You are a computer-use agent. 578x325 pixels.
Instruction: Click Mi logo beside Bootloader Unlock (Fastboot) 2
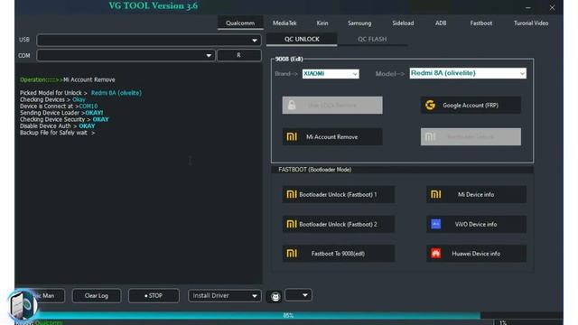292,224
